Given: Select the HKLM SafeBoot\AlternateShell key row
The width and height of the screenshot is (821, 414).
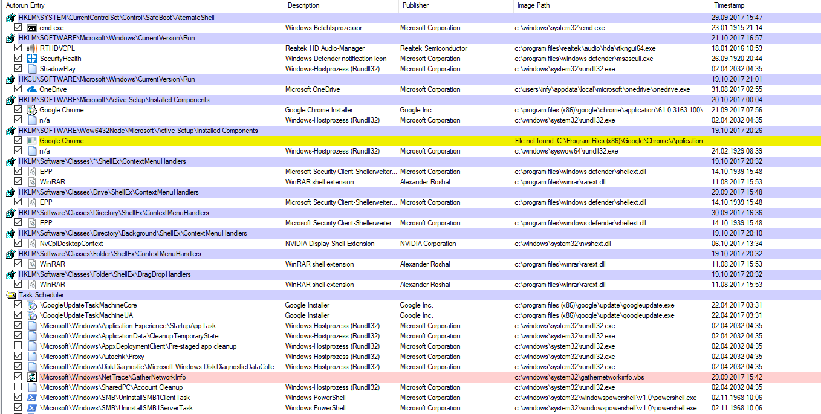Looking at the screenshot, I should pyautogui.click(x=410, y=18).
